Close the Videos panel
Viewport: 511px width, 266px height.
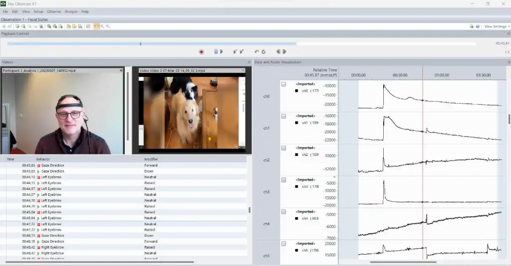pyautogui.click(x=250, y=62)
